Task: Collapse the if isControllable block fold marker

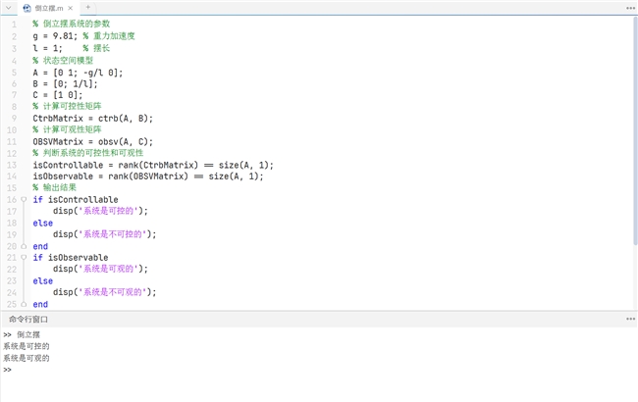Action: [x=24, y=200]
